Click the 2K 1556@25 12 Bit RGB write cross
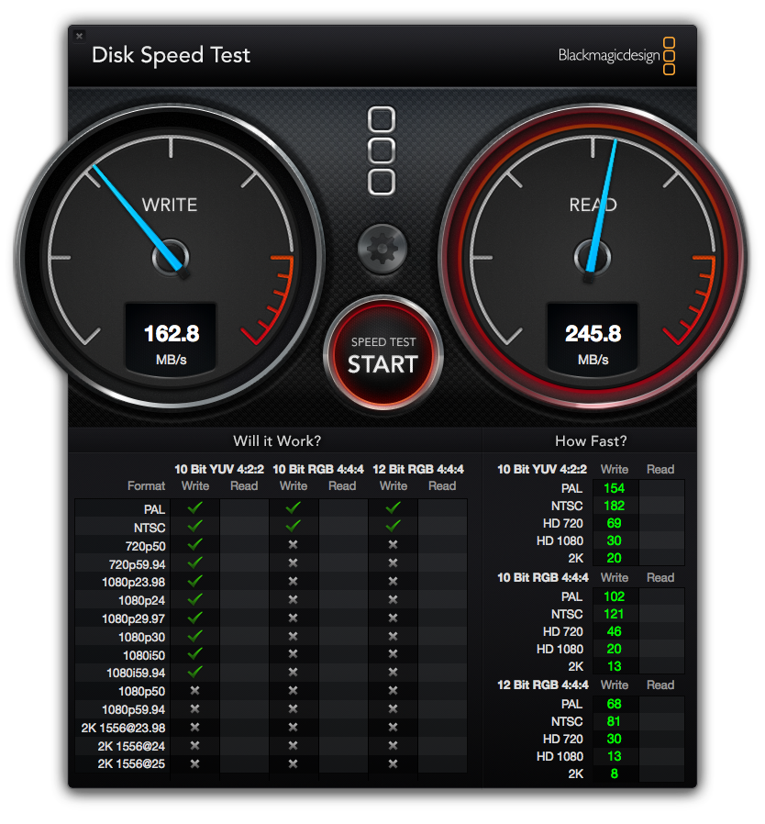The image size is (765, 824). tap(393, 763)
